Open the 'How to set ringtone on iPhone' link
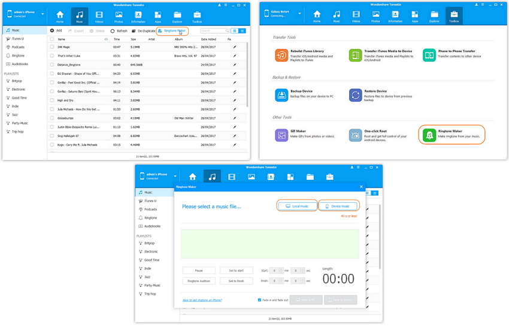This screenshot has width=509, height=333. [202, 300]
